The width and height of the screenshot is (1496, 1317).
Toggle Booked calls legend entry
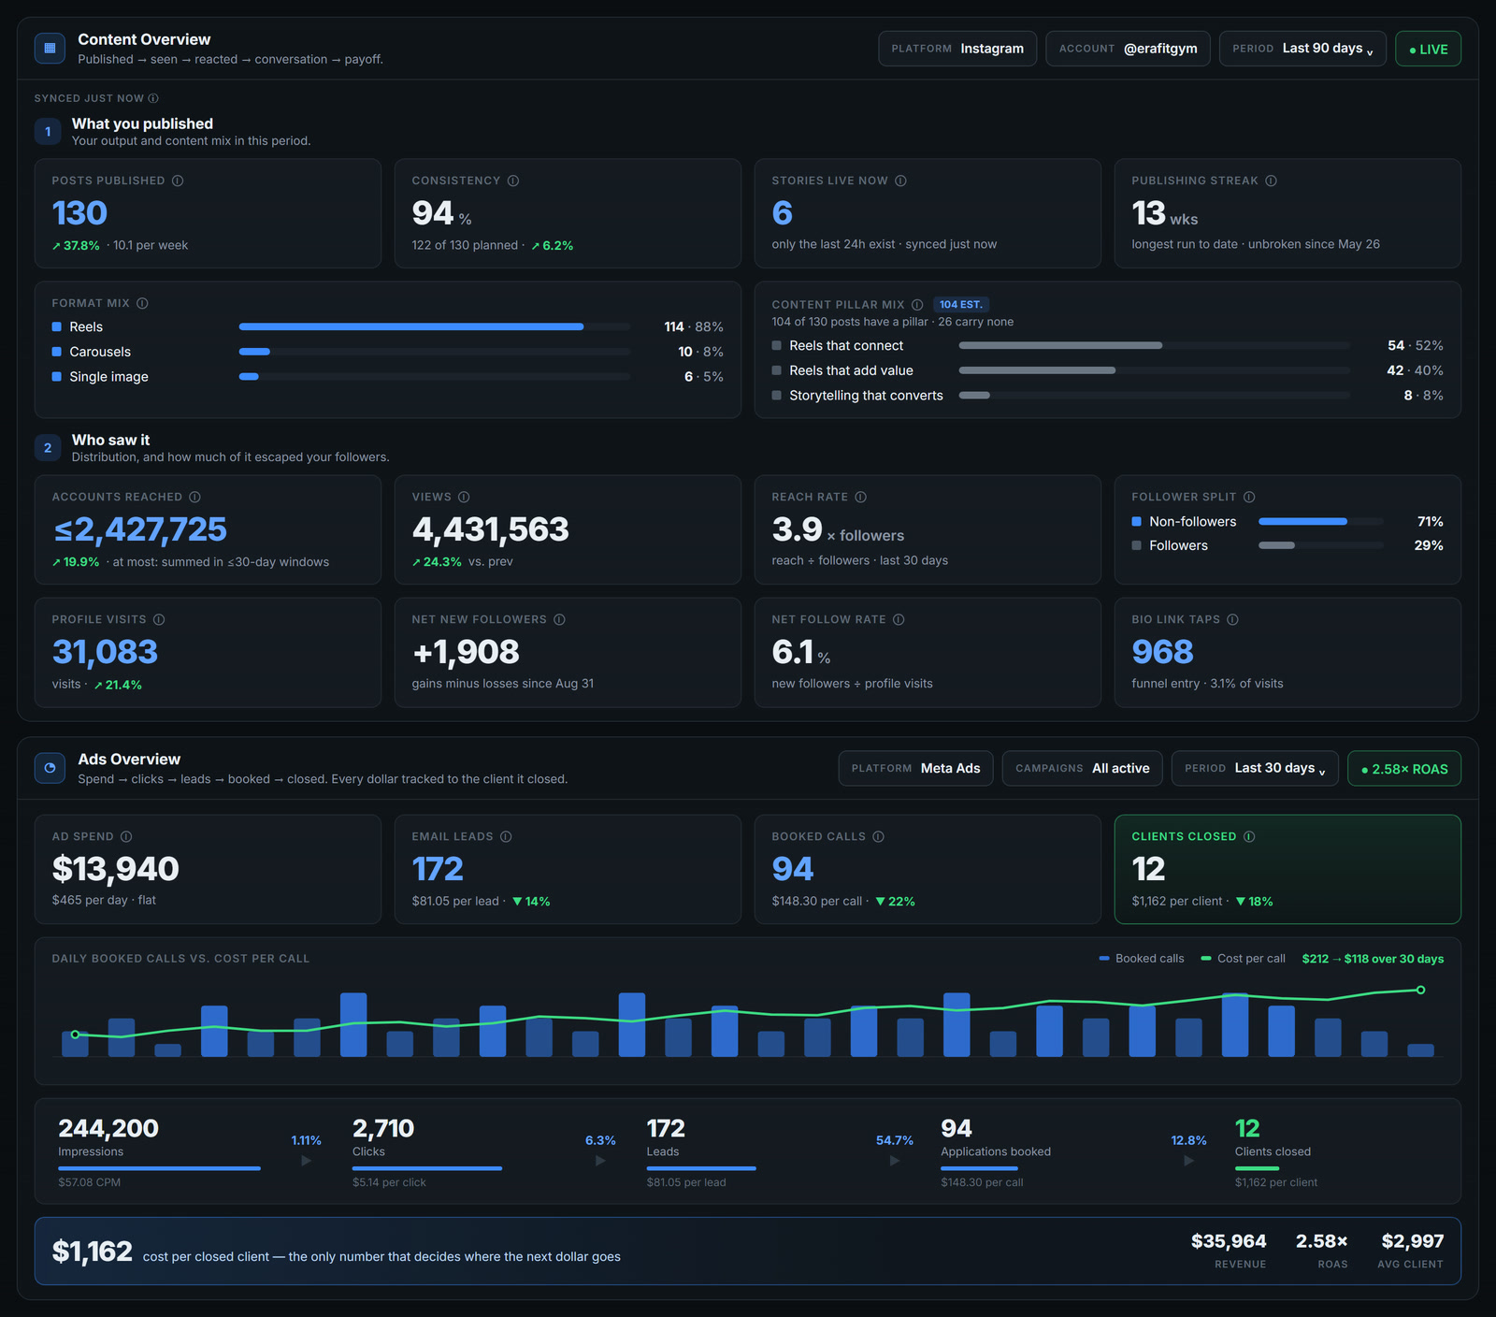[1141, 959]
